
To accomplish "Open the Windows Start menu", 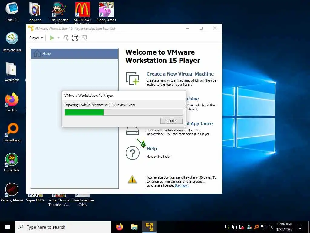I will point(7,227).
